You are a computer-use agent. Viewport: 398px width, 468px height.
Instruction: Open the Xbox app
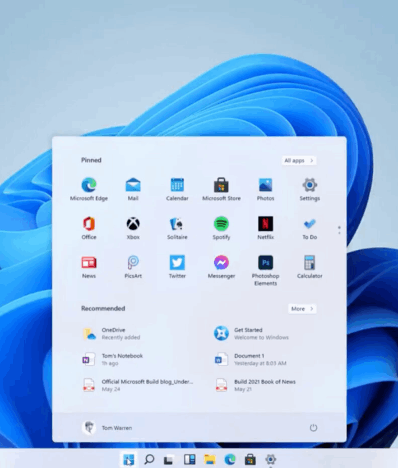pos(133,228)
